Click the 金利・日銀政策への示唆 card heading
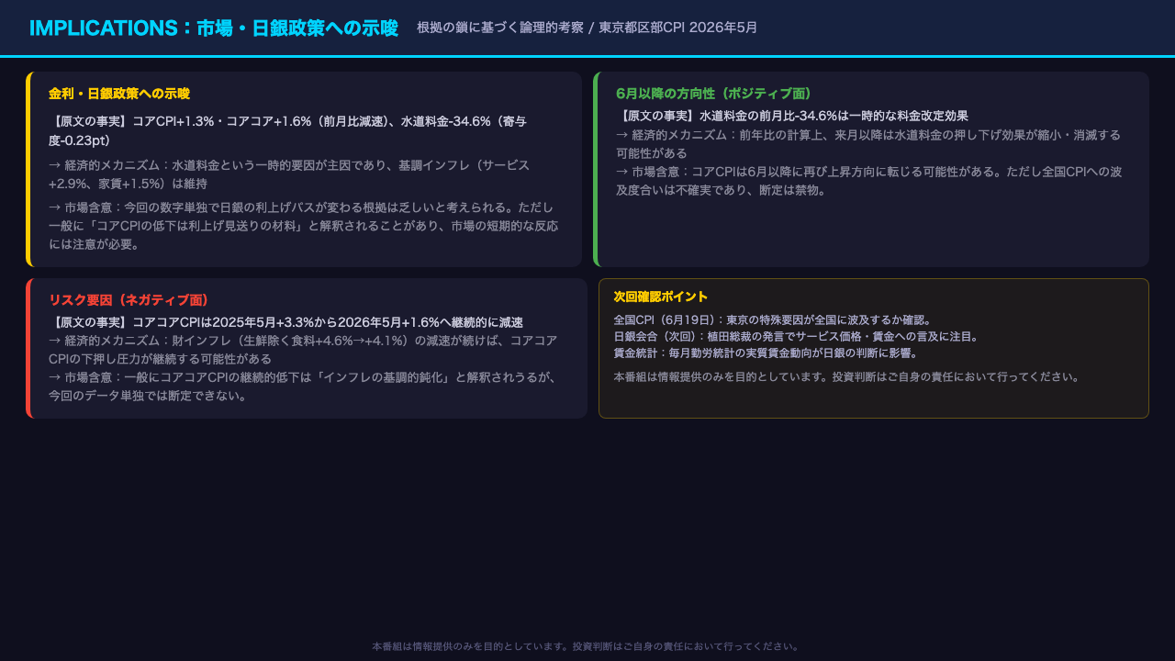 119,94
